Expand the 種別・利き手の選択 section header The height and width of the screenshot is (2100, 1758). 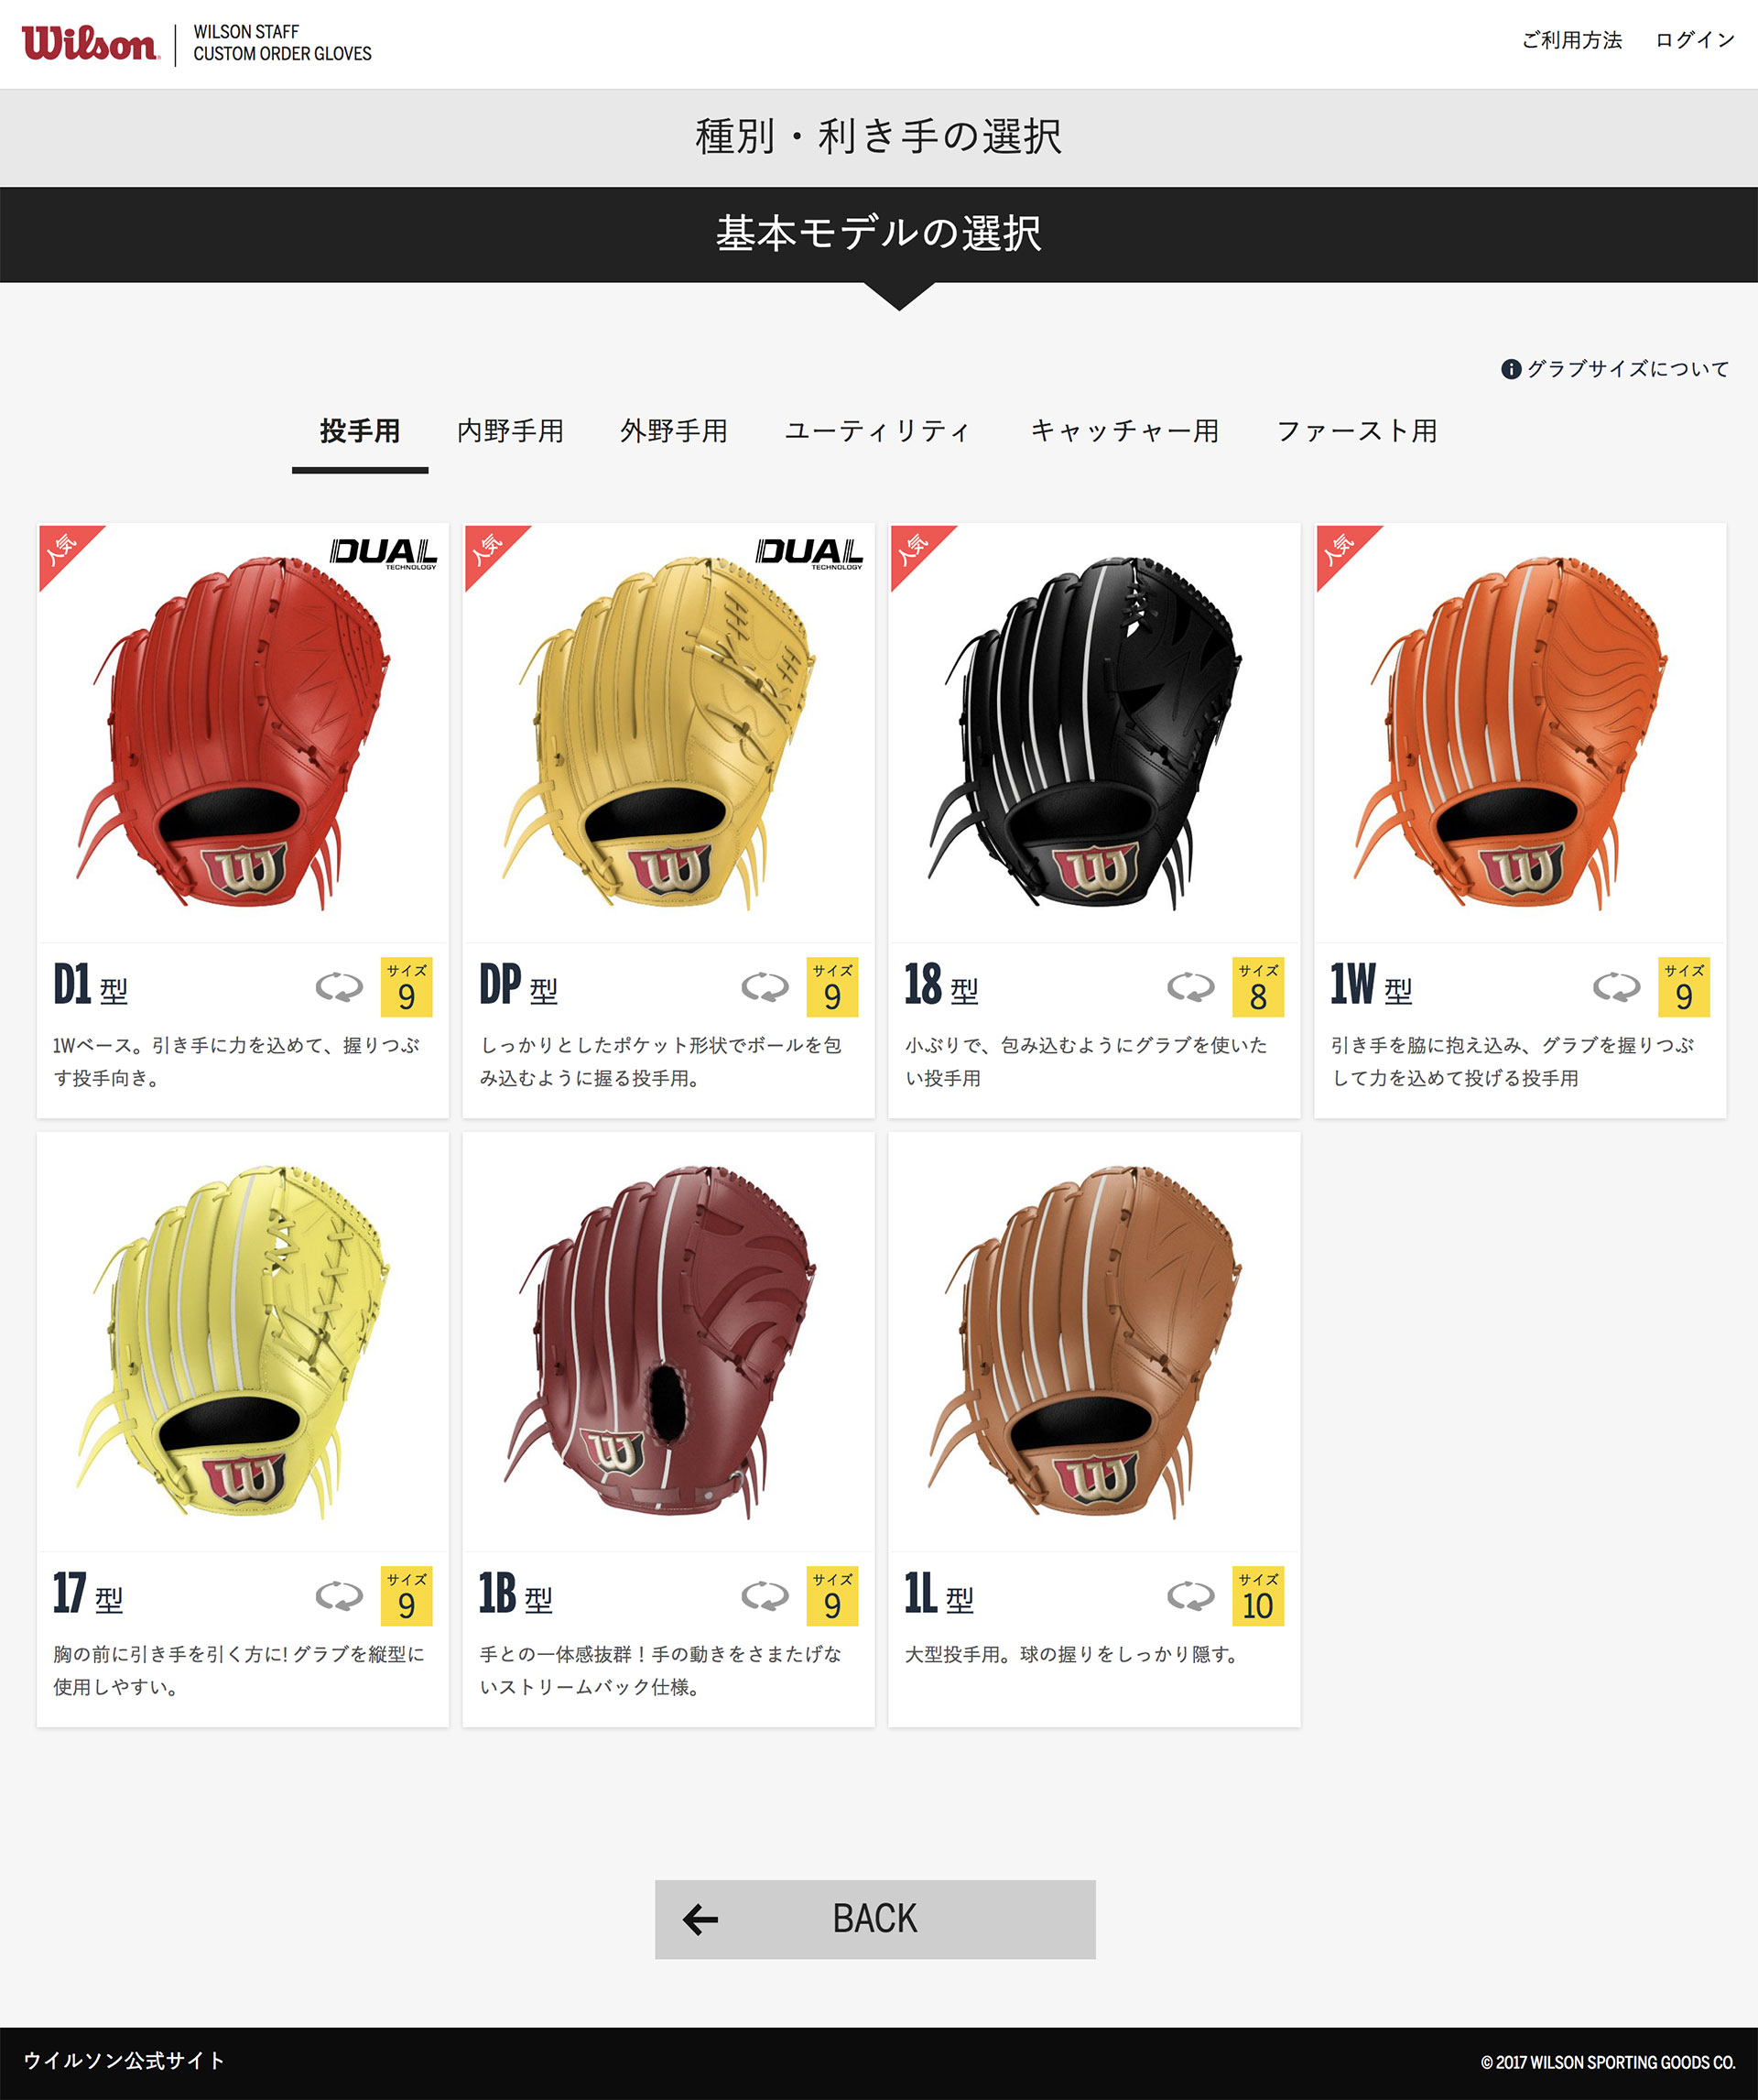coord(879,137)
